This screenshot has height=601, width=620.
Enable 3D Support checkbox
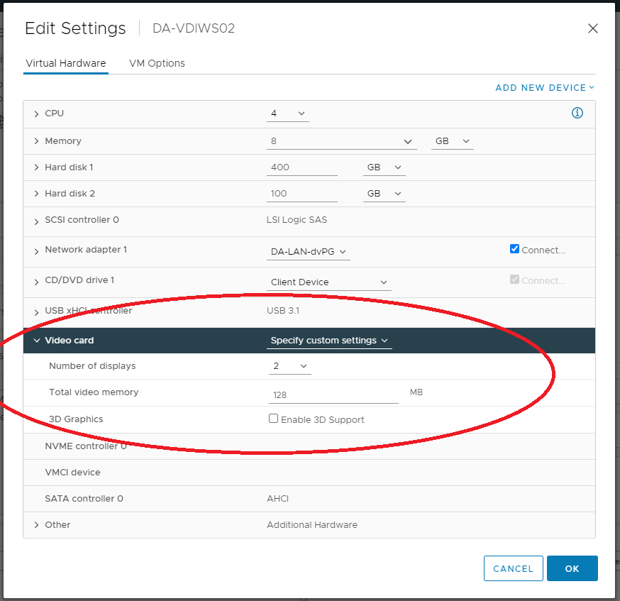[x=273, y=419]
